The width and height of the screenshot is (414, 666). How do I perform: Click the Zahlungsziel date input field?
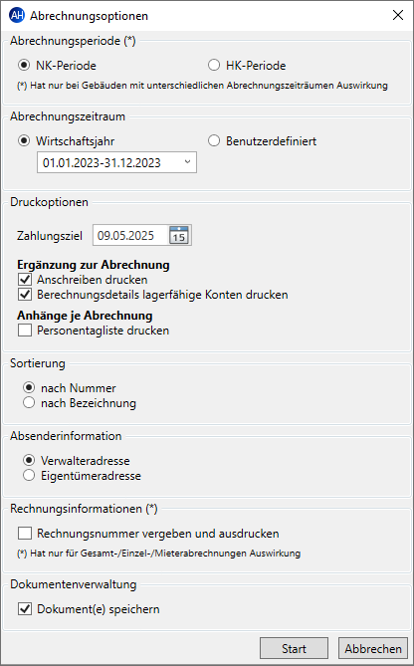pyautogui.click(x=130, y=235)
